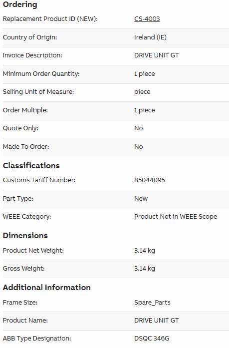The height and width of the screenshot is (348, 229).
Task: Click the Made To Order label
Action: (26, 147)
